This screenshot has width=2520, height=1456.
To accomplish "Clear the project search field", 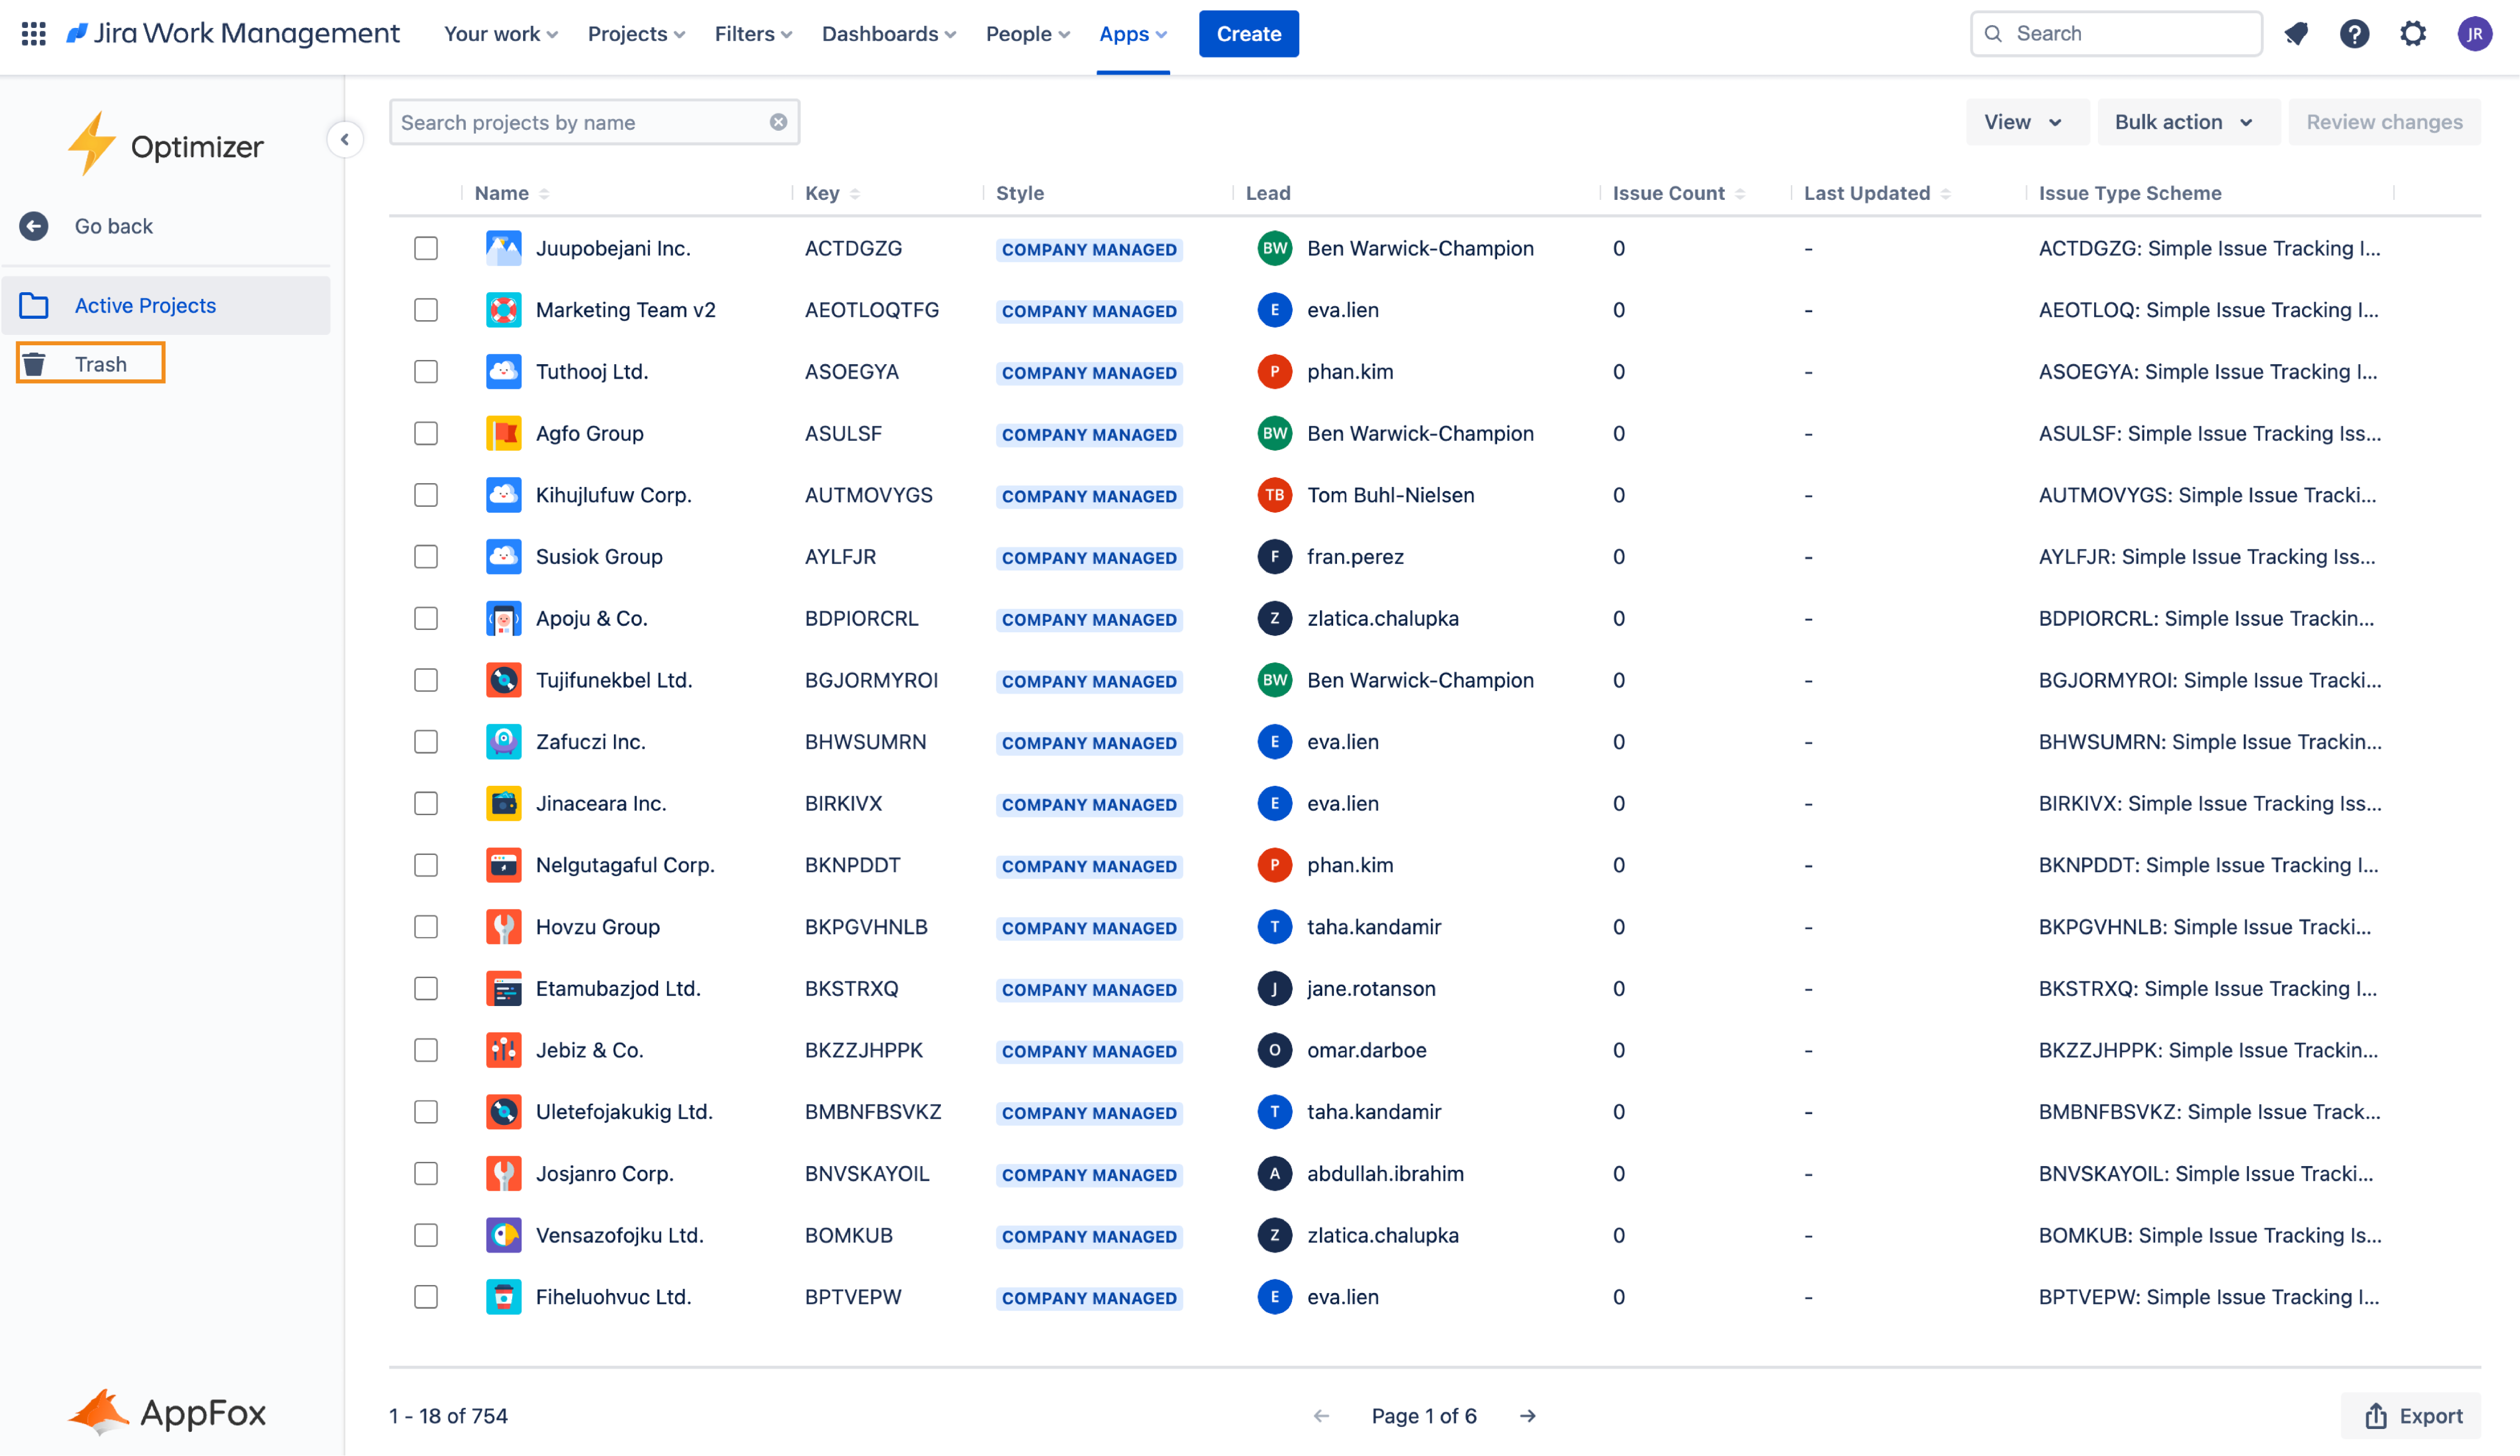I will (x=778, y=122).
